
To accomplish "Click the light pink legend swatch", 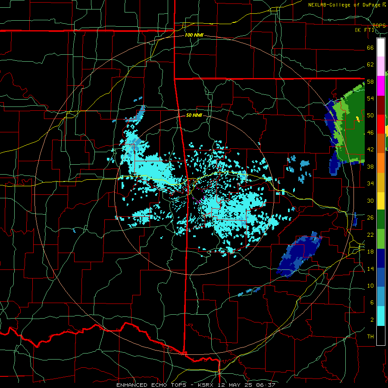I will coord(381,66).
